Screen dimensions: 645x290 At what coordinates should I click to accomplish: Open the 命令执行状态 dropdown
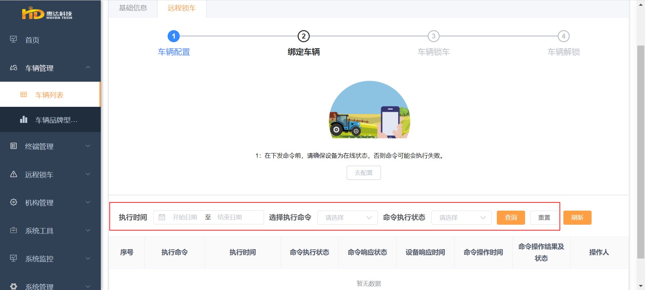point(462,218)
